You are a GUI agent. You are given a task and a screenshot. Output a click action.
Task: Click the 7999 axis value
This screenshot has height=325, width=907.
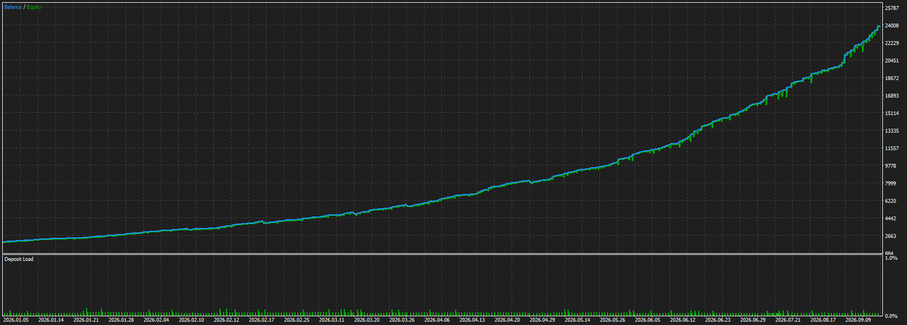coord(891,184)
